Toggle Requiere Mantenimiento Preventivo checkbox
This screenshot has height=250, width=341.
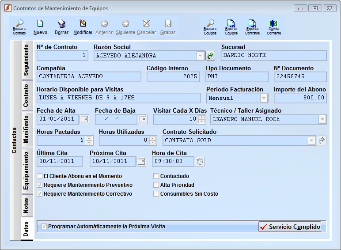(x=40, y=185)
